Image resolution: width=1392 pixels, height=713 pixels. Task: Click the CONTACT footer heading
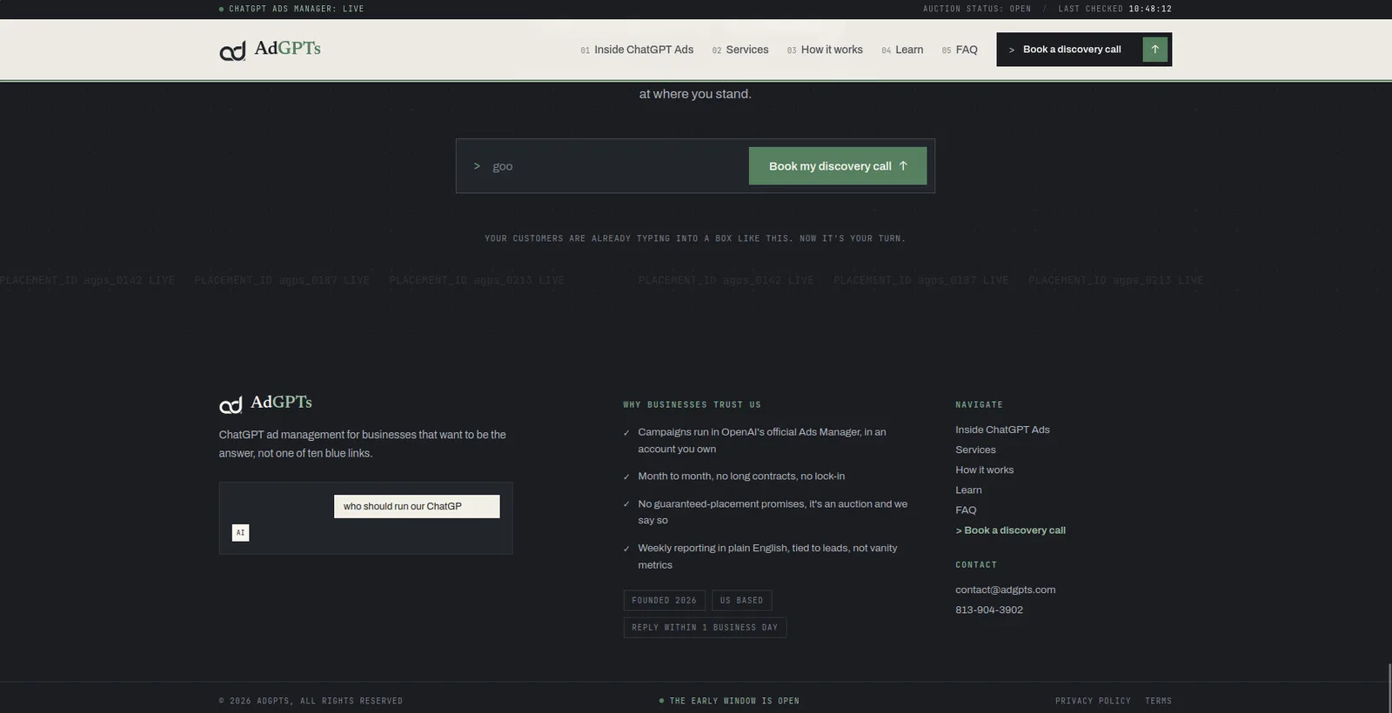pyautogui.click(x=976, y=564)
